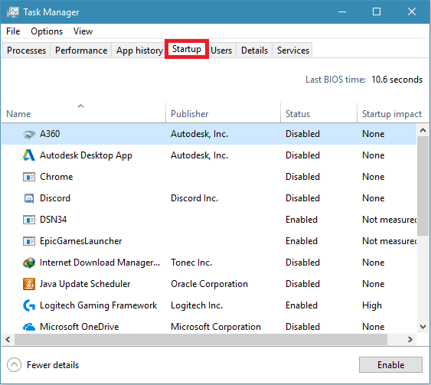Switch to the Users tab
This screenshot has width=431, height=385.
coord(221,51)
